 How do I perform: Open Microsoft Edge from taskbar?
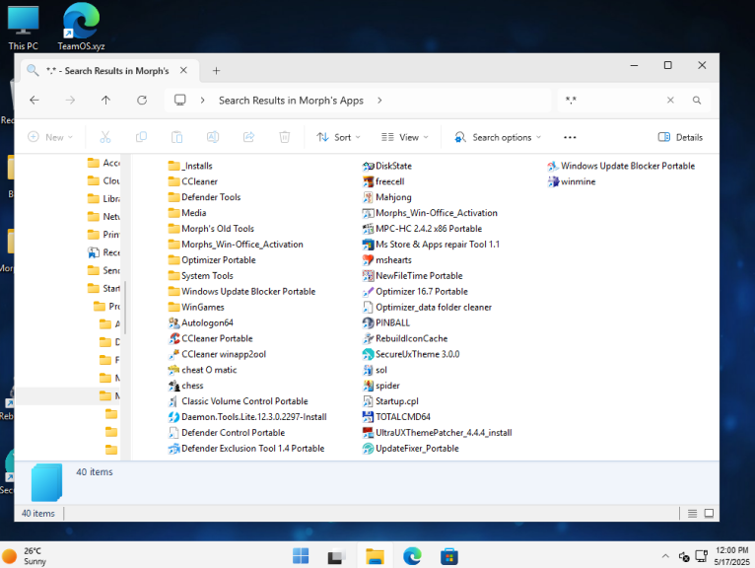pos(412,556)
